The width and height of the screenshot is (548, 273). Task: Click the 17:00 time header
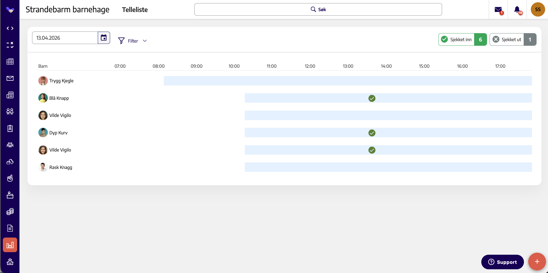click(500, 66)
